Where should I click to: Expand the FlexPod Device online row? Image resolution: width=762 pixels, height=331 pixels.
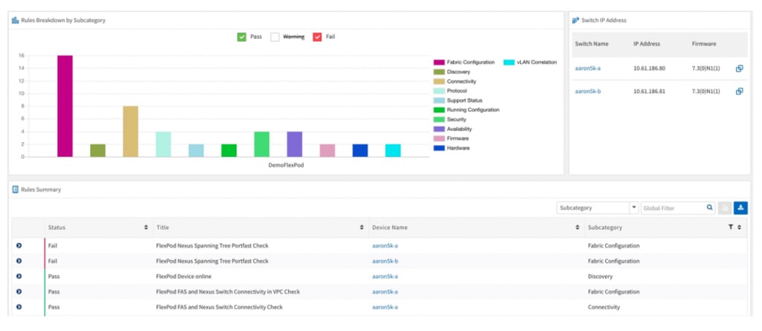click(x=19, y=276)
